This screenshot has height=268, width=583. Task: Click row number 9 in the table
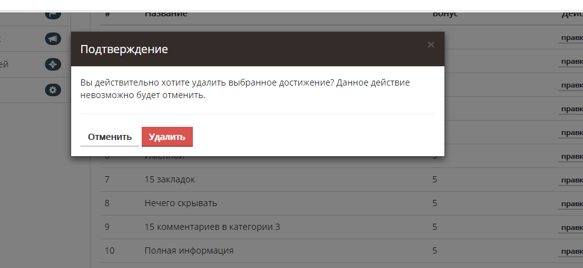pyautogui.click(x=107, y=227)
